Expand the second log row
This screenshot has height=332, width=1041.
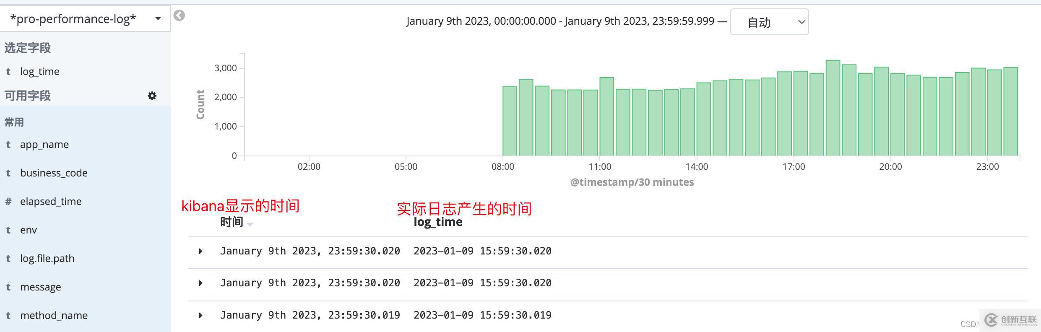click(x=200, y=283)
